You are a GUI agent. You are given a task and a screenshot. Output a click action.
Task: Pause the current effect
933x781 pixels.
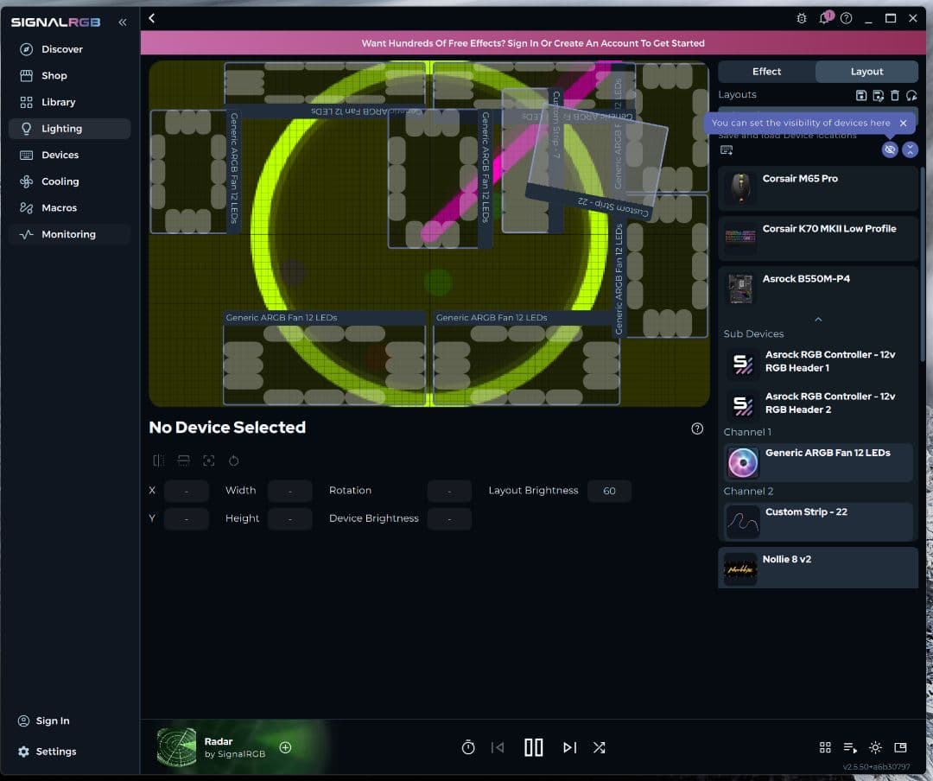coord(533,747)
